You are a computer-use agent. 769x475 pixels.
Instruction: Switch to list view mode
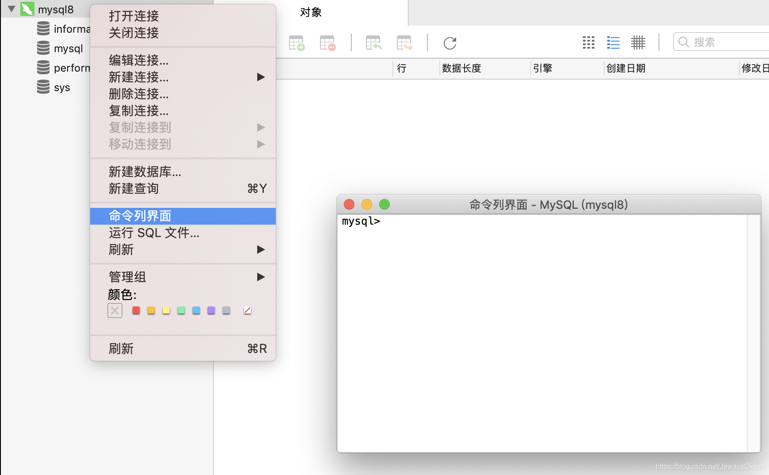613,42
